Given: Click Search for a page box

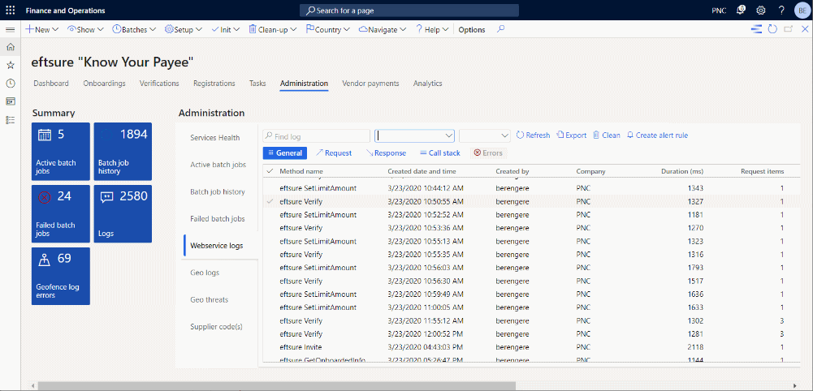Looking at the screenshot, I should point(409,11).
